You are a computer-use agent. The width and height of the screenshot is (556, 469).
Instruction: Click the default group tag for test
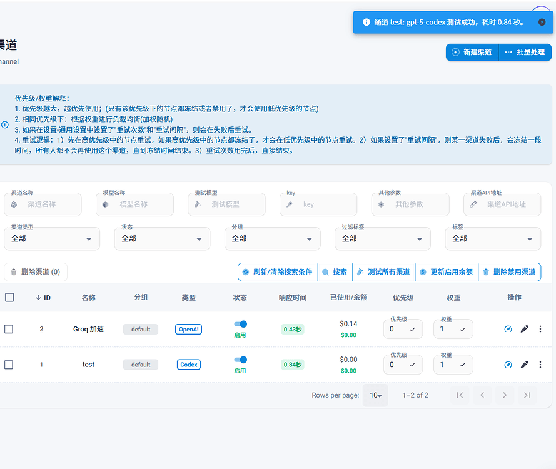coord(141,365)
